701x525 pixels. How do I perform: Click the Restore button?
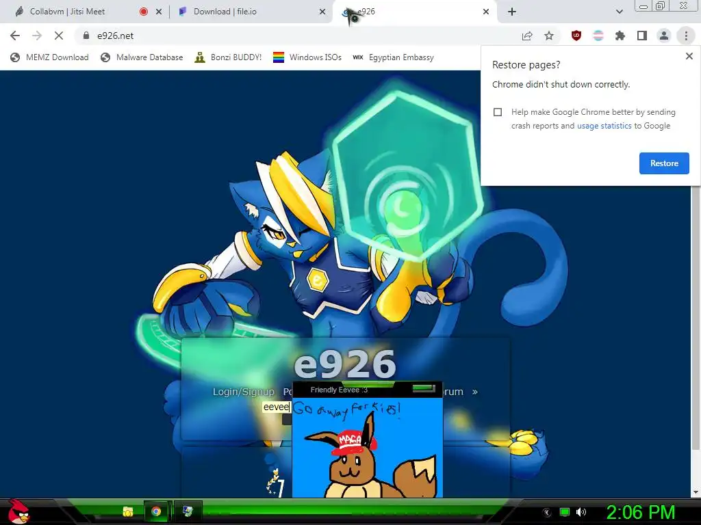point(664,163)
